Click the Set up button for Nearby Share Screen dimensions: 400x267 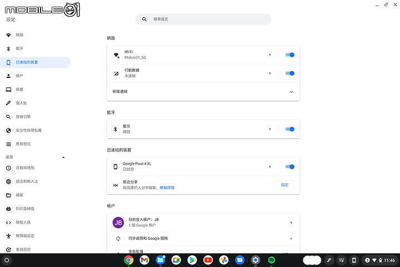click(x=284, y=185)
